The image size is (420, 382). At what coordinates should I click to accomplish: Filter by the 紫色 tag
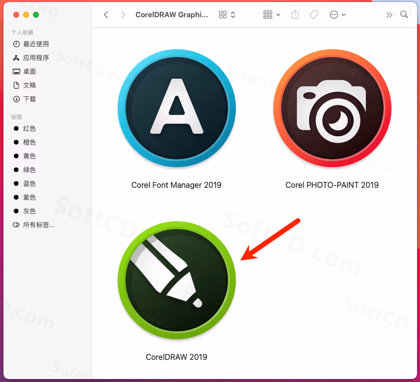[25, 197]
